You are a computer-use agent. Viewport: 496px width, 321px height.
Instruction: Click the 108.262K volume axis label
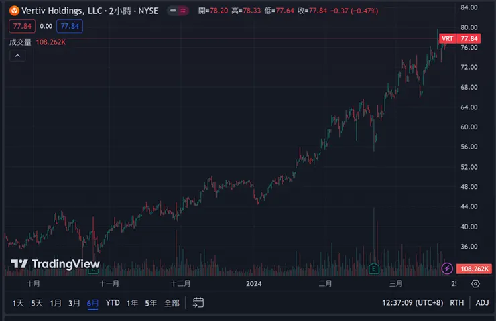474,269
